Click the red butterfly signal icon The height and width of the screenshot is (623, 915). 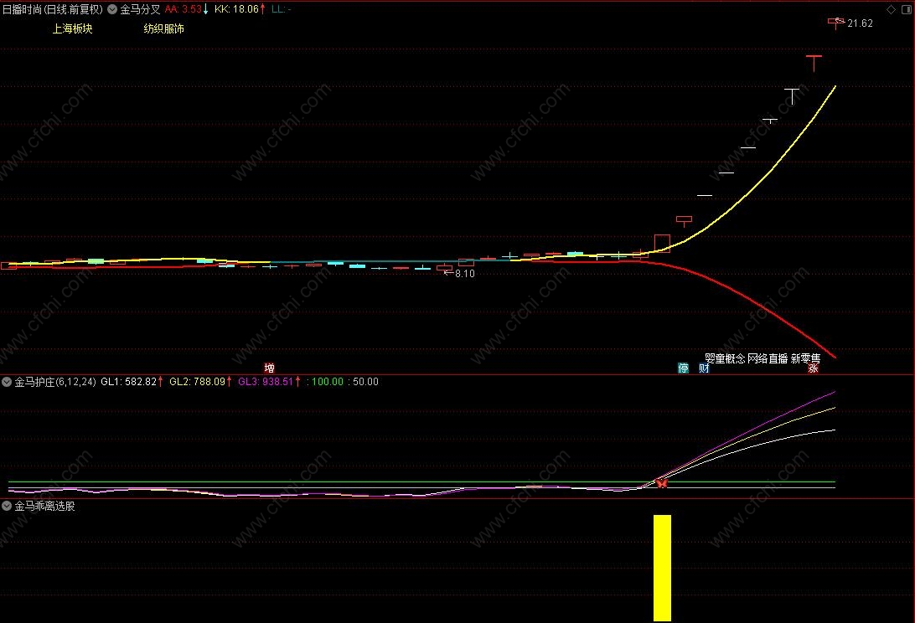(661, 483)
